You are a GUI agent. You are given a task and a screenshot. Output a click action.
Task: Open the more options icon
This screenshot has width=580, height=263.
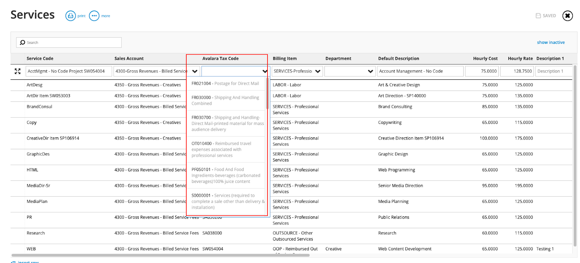click(x=94, y=16)
